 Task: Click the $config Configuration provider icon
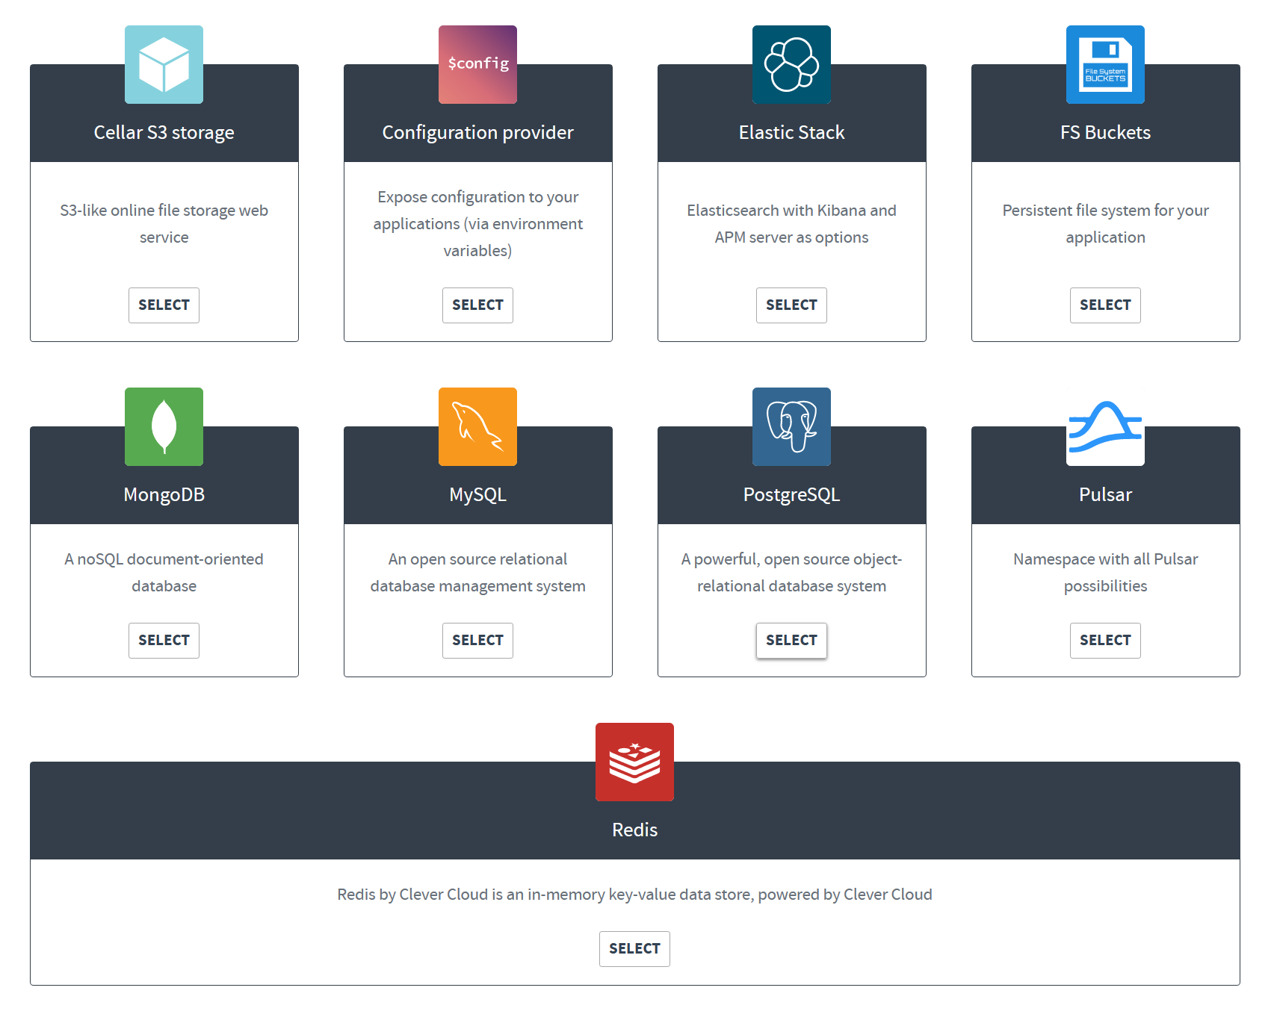click(477, 64)
